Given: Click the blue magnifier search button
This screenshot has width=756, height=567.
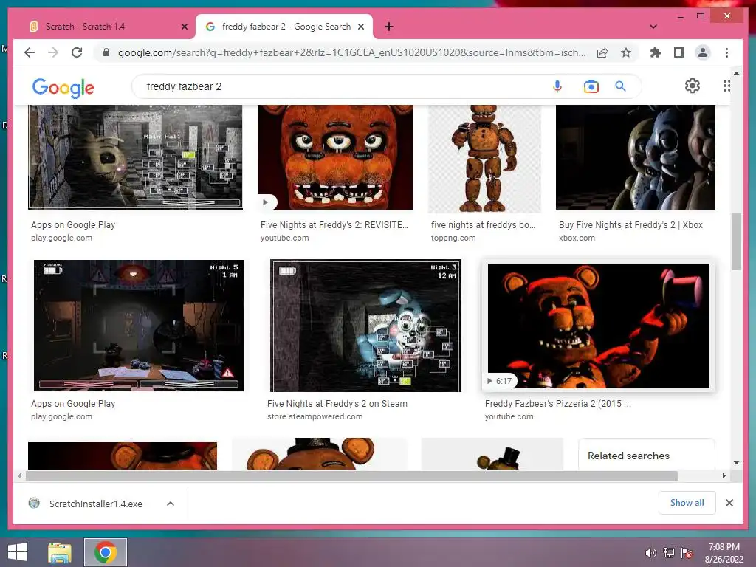Looking at the screenshot, I should tap(620, 86).
